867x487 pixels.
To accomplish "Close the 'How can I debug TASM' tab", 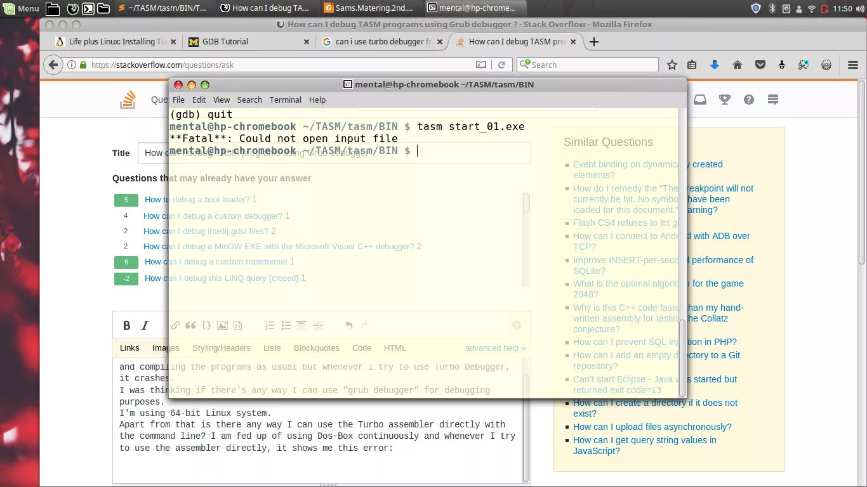I will (573, 42).
